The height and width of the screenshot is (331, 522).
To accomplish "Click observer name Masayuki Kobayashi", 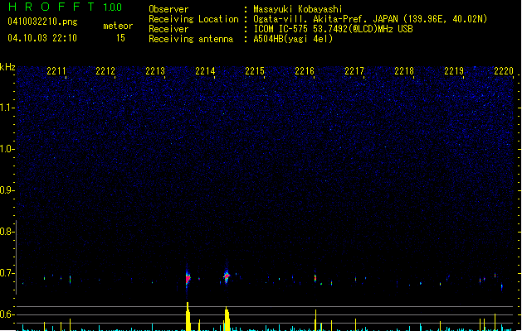I will click(x=298, y=9).
